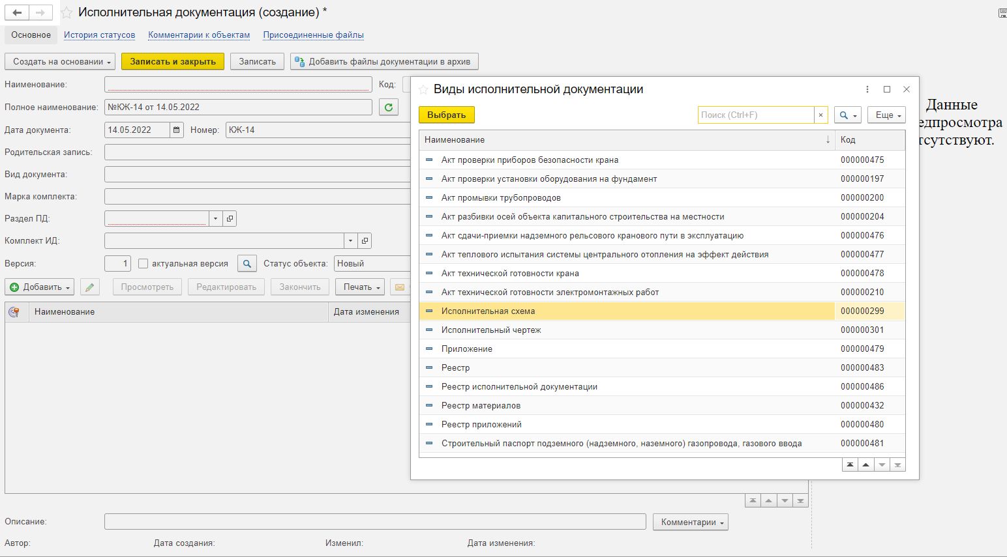Open the Печать dropdown menu

click(x=361, y=287)
